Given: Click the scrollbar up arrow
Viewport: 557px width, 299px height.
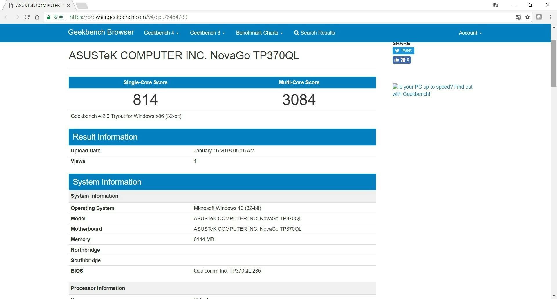Looking at the screenshot, I should (554, 27).
